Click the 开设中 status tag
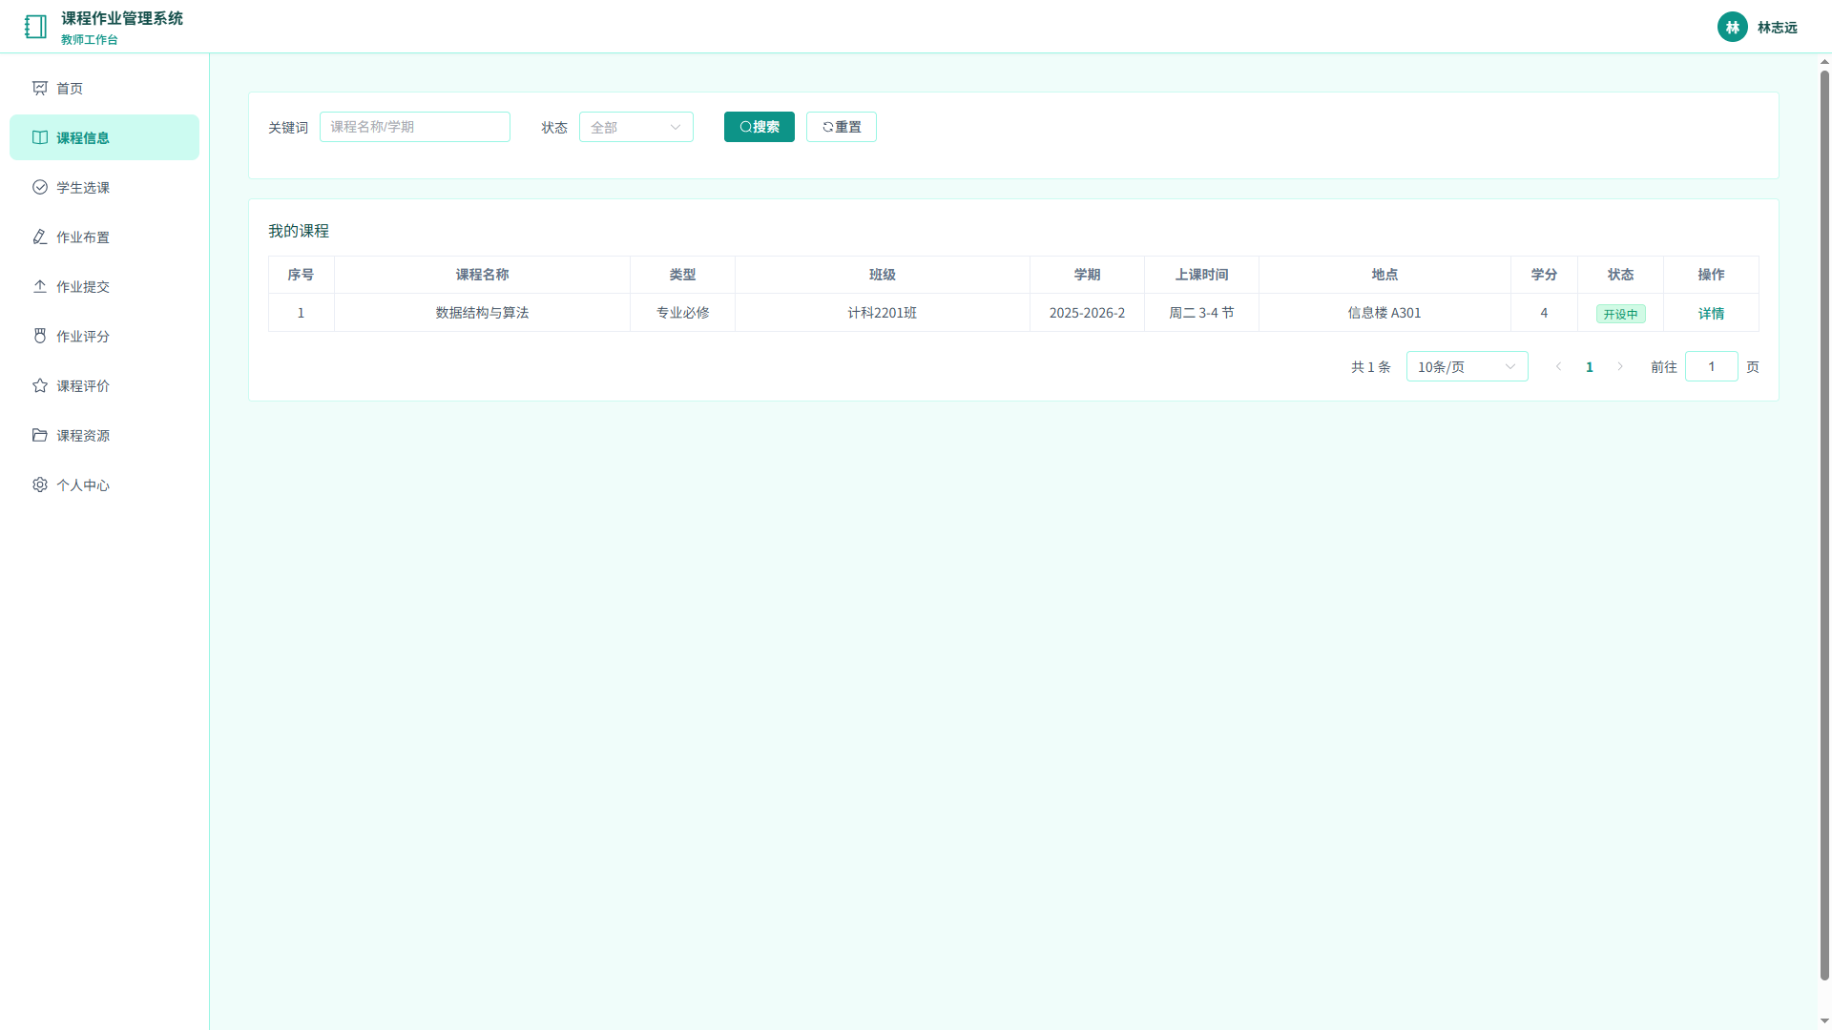This screenshot has width=1832, height=1030. 1620,314
